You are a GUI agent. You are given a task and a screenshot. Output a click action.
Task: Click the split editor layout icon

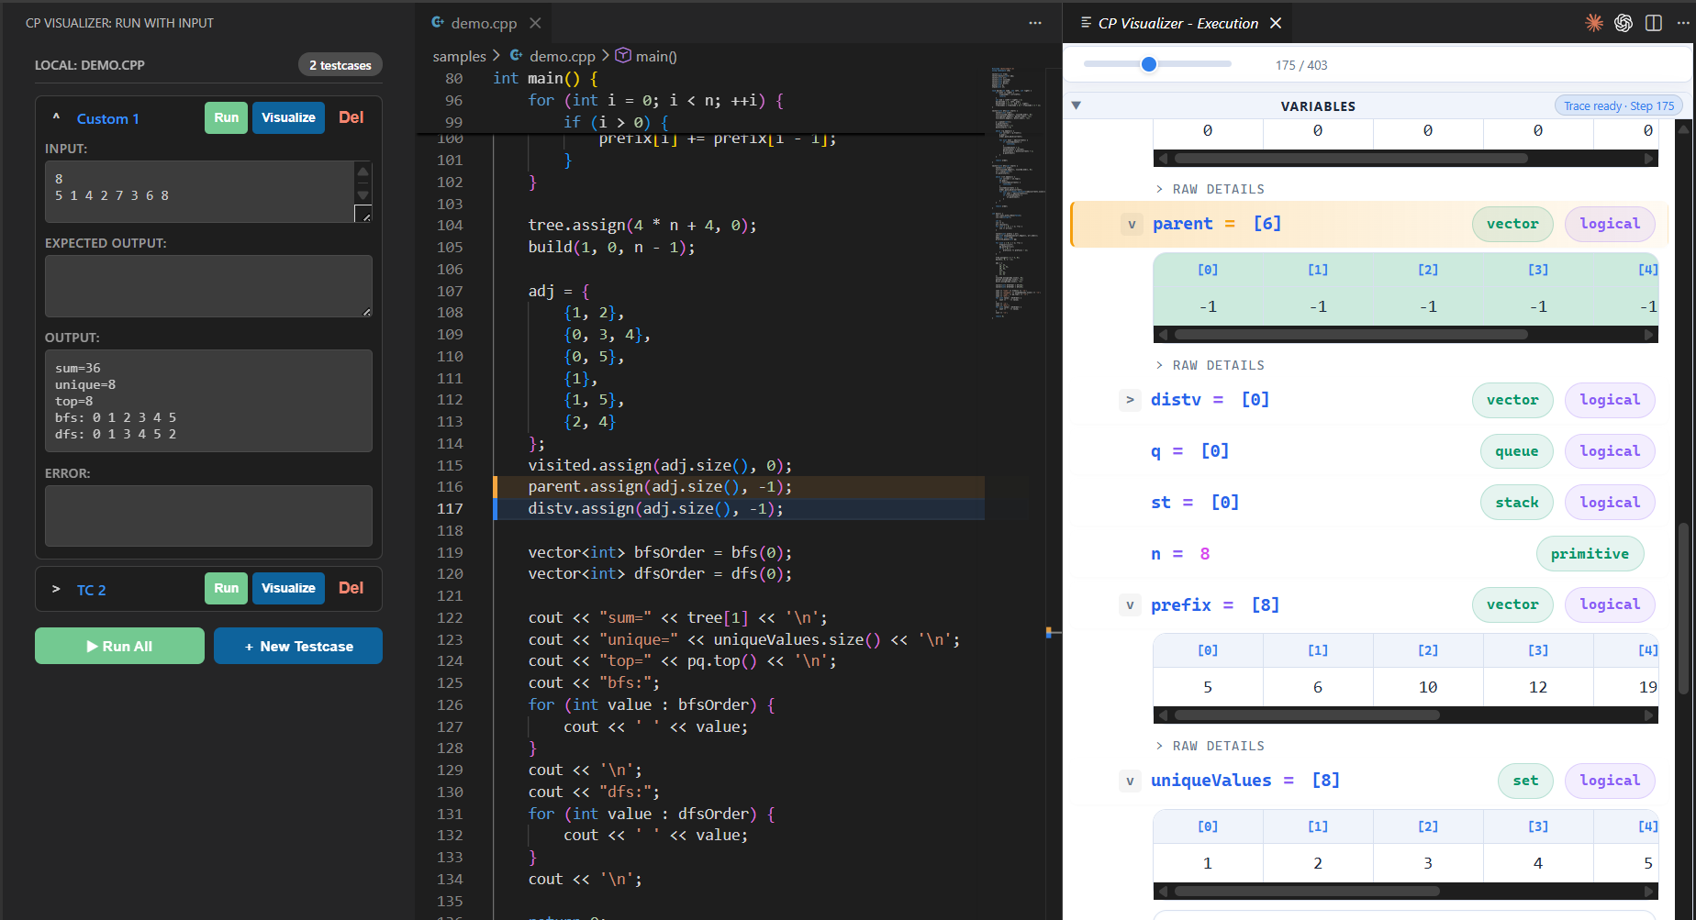pyautogui.click(x=1654, y=23)
